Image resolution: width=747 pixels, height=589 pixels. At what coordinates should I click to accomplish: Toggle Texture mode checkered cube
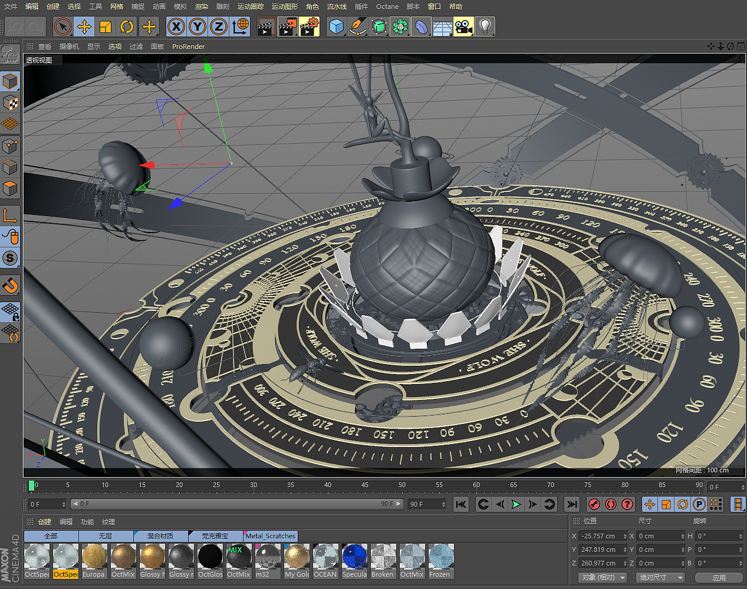(x=10, y=102)
